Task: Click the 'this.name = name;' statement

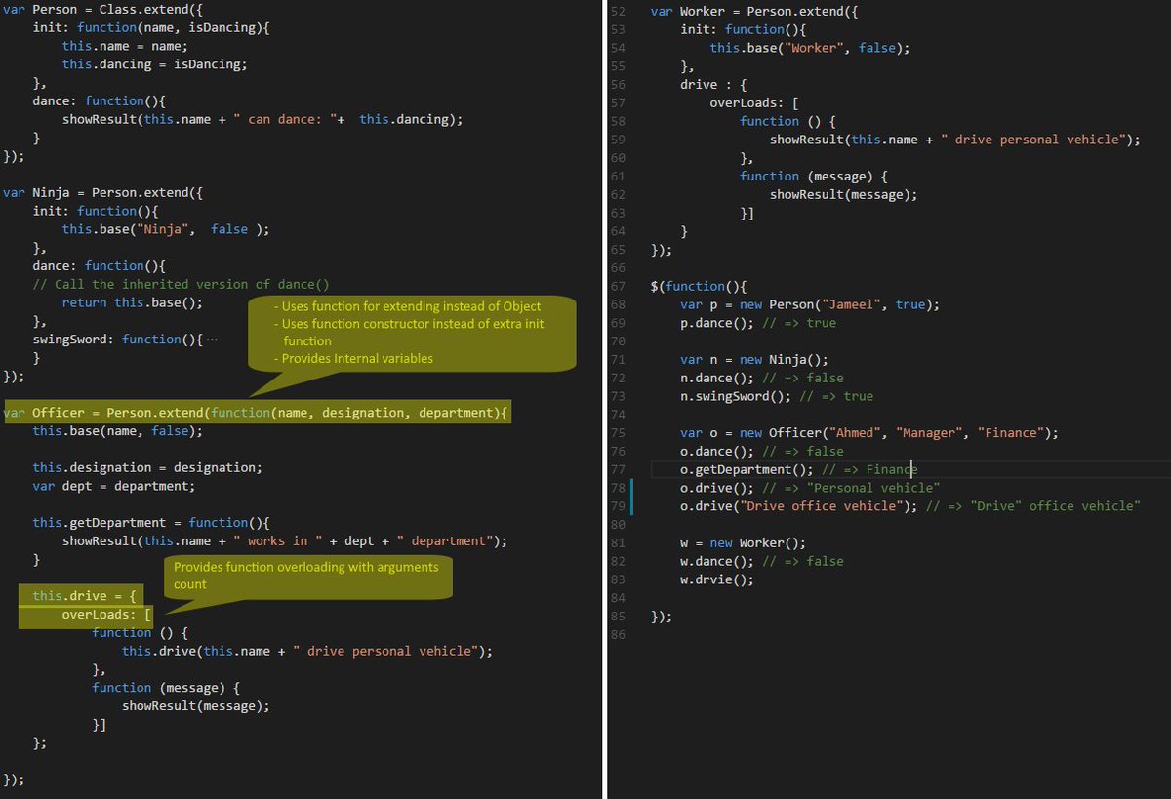Action: click(126, 46)
